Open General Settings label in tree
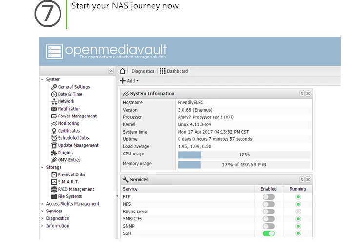 [x=74, y=87]
